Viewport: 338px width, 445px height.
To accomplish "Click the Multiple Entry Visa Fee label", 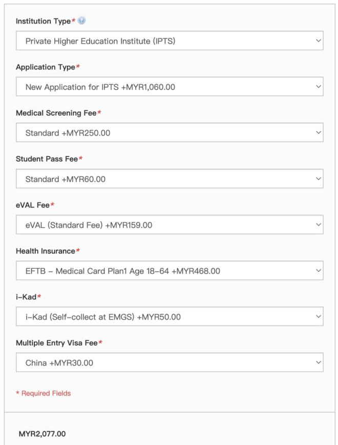I will tap(56, 343).
